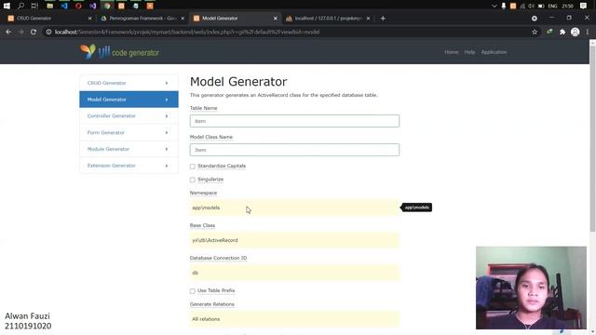Image resolution: width=596 pixels, height=335 pixels.
Task: Open Module Generator in the sidebar
Action: [129, 149]
